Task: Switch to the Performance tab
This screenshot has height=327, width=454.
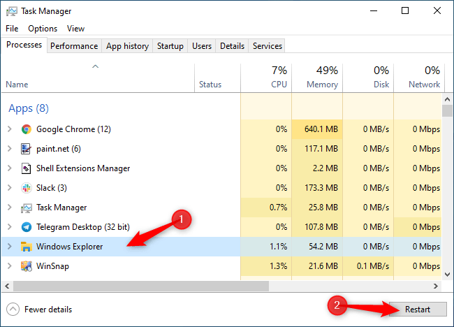Action: (x=74, y=46)
